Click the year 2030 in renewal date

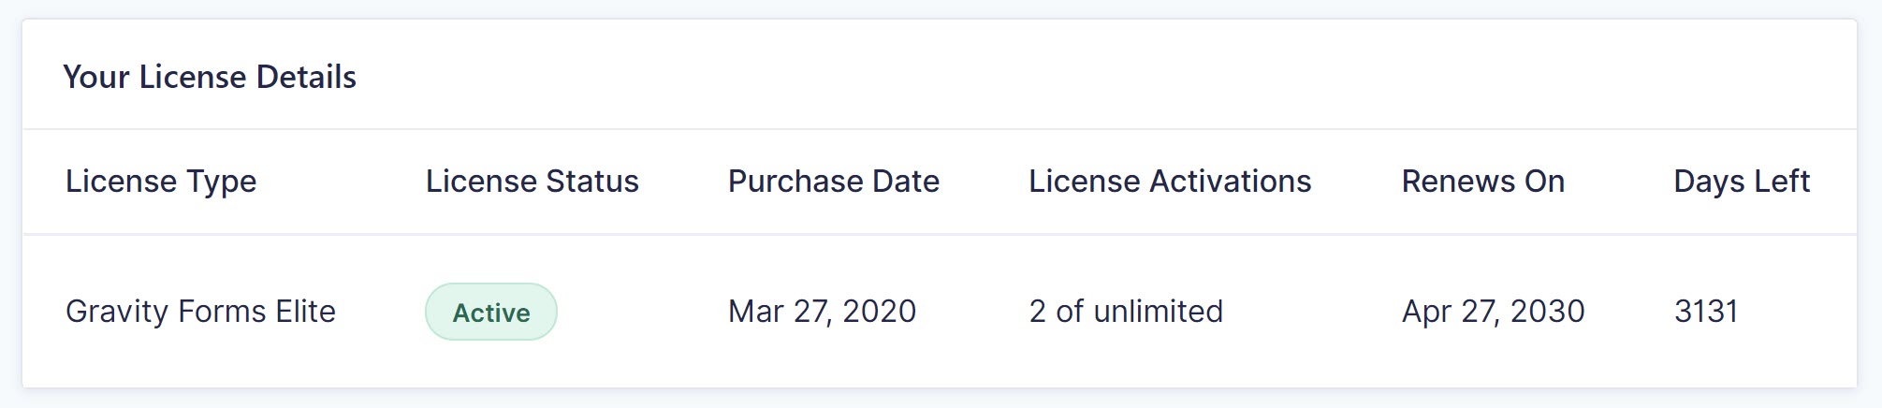point(1547,311)
